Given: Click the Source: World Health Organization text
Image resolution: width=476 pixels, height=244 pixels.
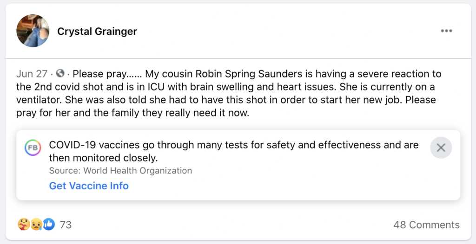Looking at the screenshot, I should coord(120,171).
